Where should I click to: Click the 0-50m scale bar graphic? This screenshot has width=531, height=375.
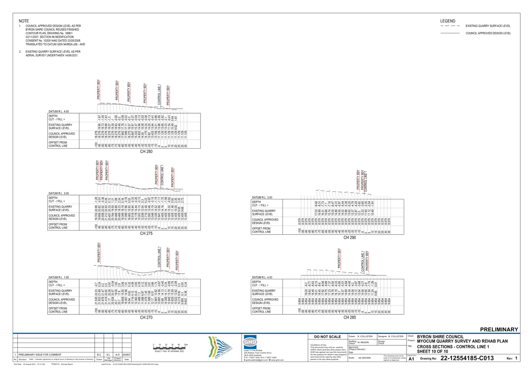170,347
